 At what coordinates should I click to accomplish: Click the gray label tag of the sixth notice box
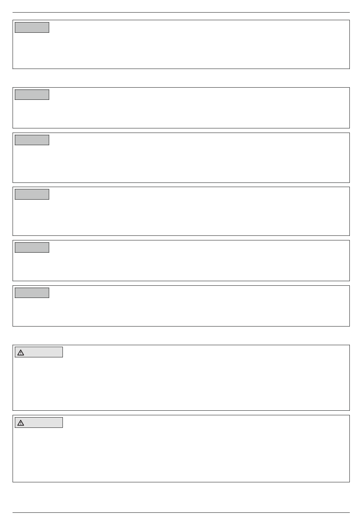tap(32, 293)
